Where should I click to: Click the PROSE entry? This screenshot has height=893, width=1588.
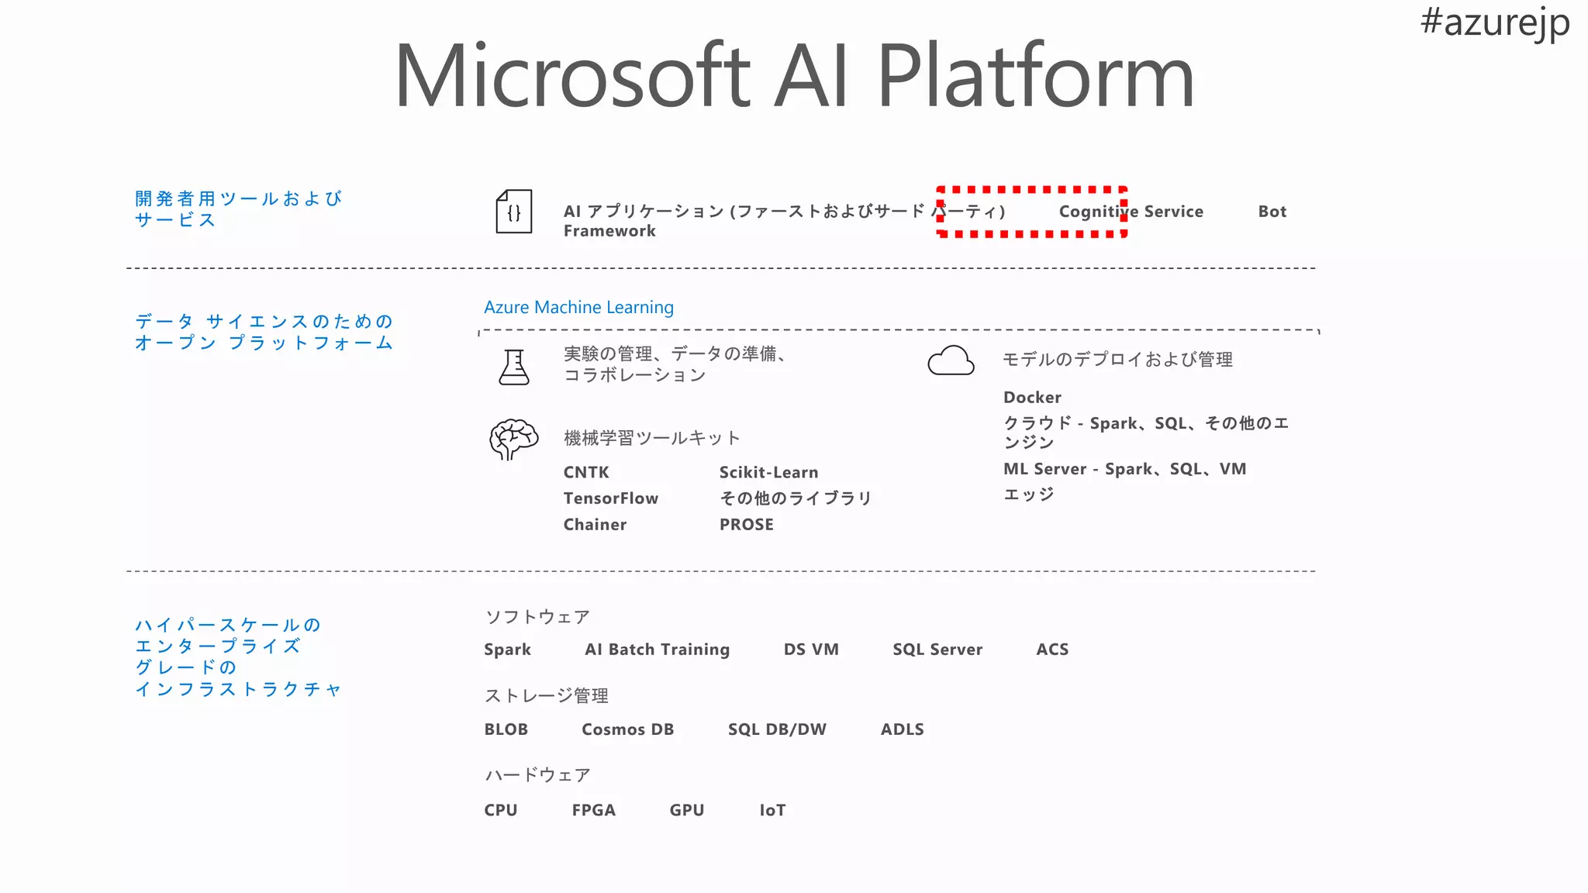pos(747,525)
